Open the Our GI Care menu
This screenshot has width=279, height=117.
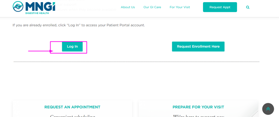(x=152, y=7)
